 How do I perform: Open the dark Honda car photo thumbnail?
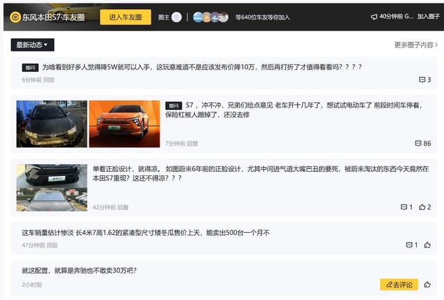click(52, 124)
